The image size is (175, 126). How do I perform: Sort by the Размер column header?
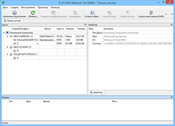click(x=81, y=29)
